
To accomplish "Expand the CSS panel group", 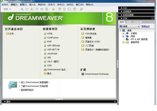I will tap(125, 8).
